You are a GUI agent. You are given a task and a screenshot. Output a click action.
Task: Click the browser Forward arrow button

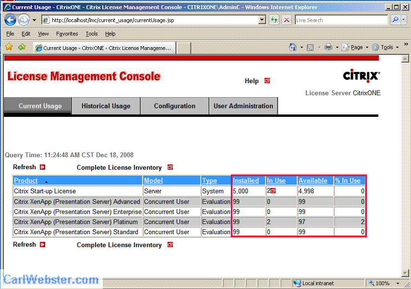[24, 20]
